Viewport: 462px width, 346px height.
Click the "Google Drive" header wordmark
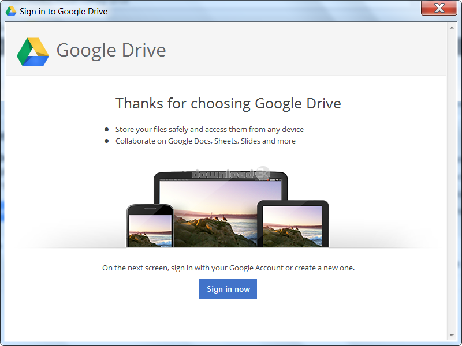(x=111, y=50)
